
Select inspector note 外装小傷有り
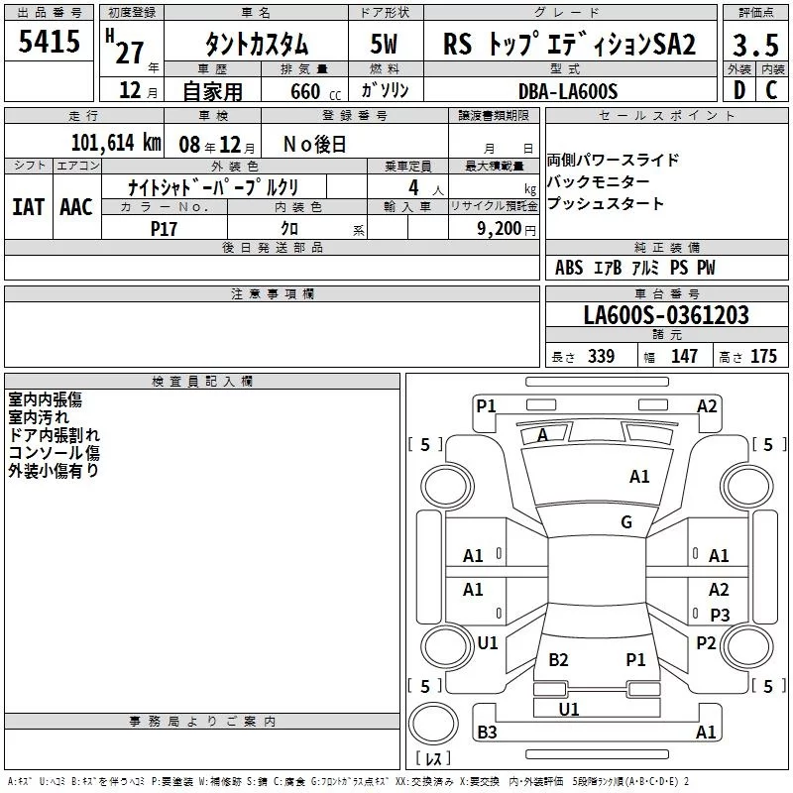(x=54, y=470)
